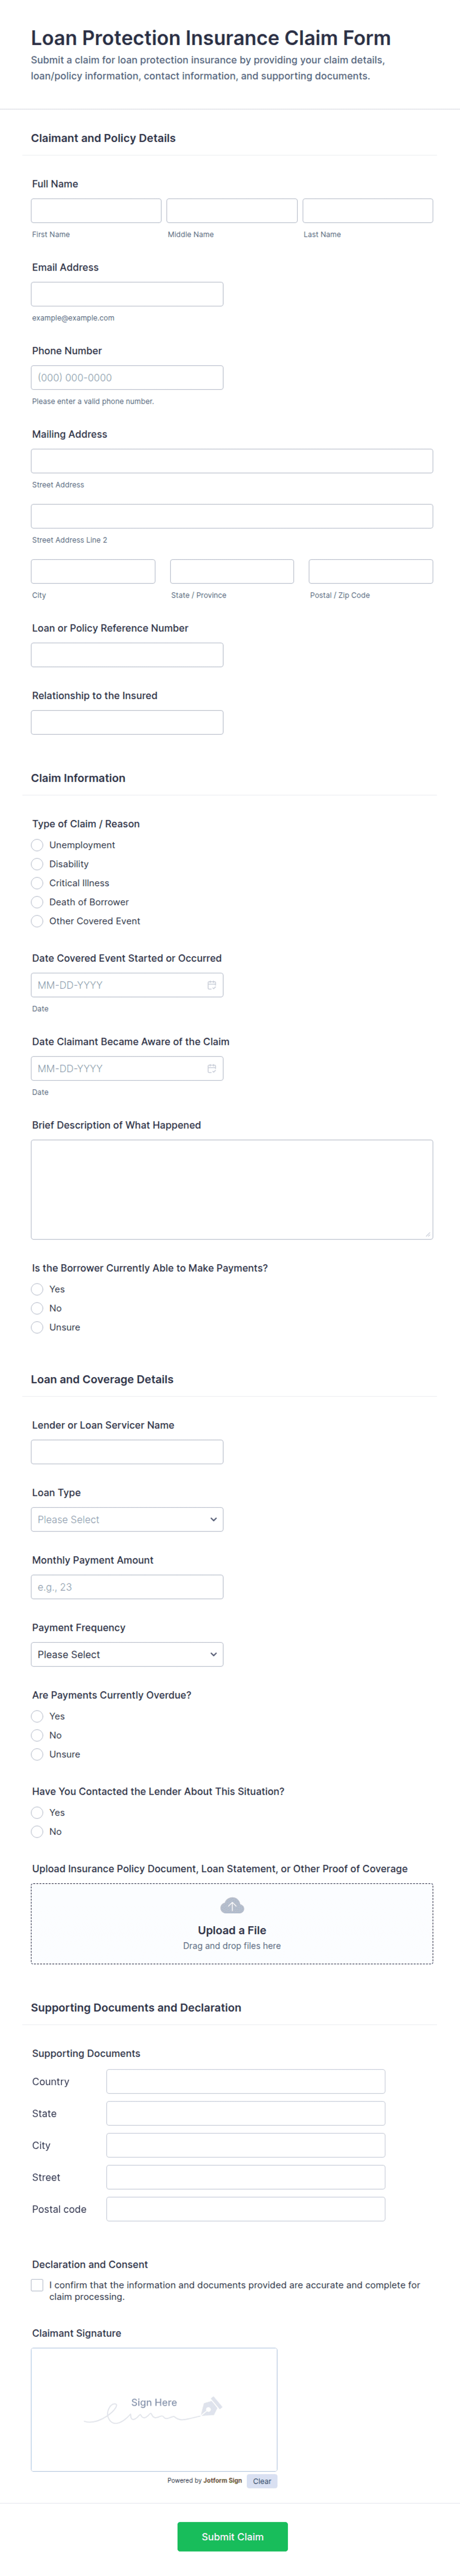Image resolution: width=460 pixels, height=2576 pixels.
Task: Focus the Email Address field
Action: pos(127,294)
